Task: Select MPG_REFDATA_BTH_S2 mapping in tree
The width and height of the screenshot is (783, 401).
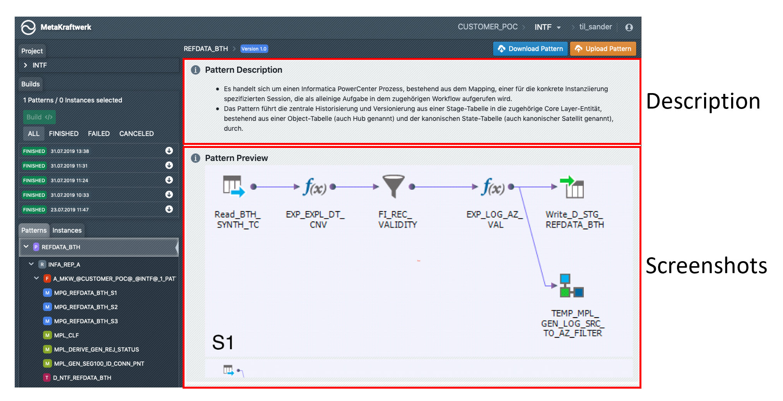Action: [85, 307]
